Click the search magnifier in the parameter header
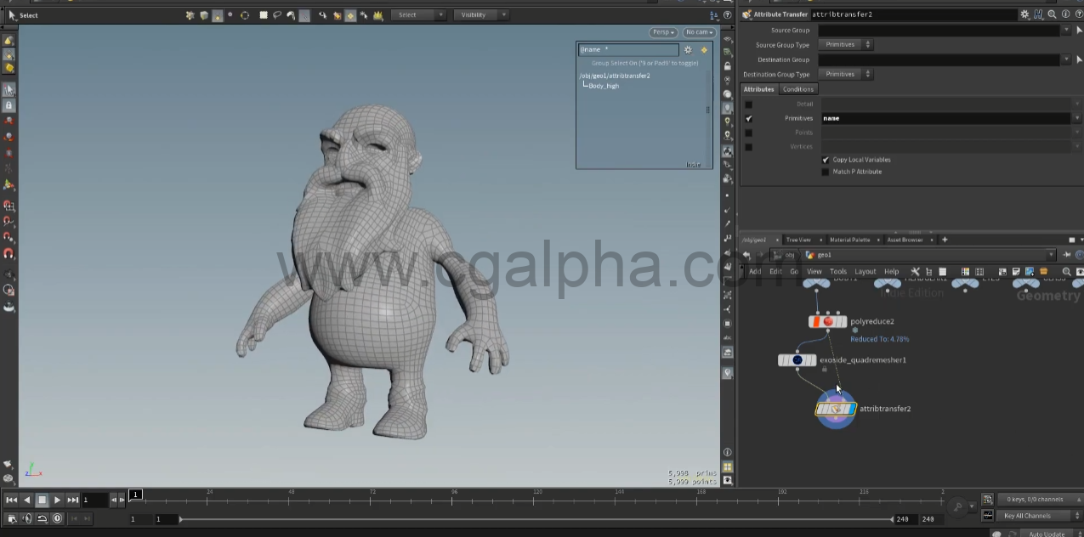 click(1052, 14)
